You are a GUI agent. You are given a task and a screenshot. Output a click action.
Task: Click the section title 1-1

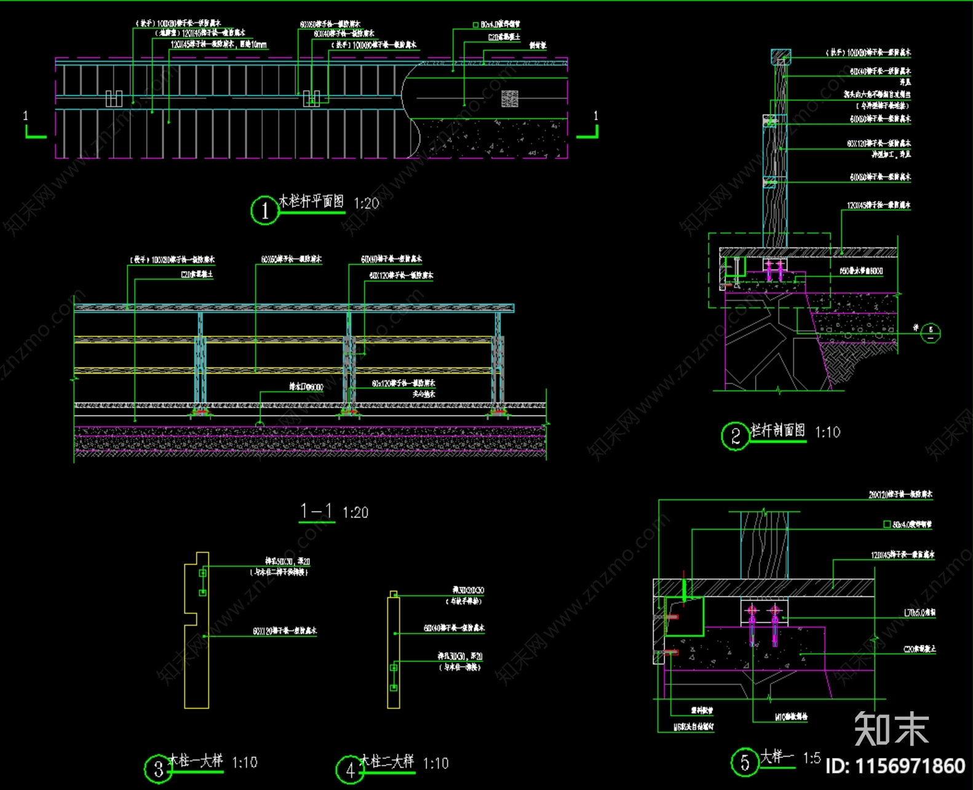pyautogui.click(x=317, y=511)
